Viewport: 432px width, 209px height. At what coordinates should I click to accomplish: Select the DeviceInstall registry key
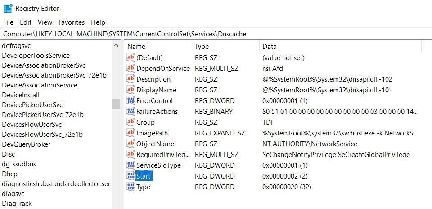(21, 95)
